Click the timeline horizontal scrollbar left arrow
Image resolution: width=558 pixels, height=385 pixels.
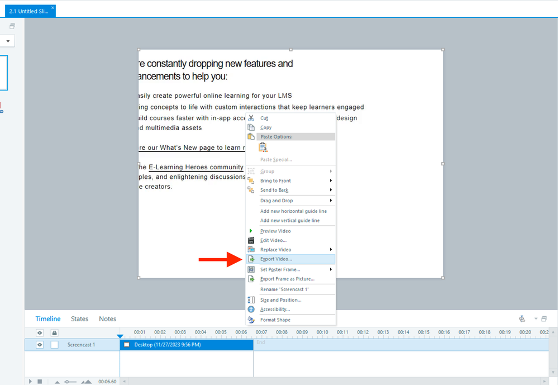(124, 382)
